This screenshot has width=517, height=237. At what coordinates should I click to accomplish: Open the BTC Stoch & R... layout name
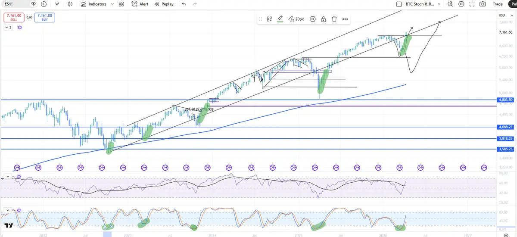click(420, 4)
